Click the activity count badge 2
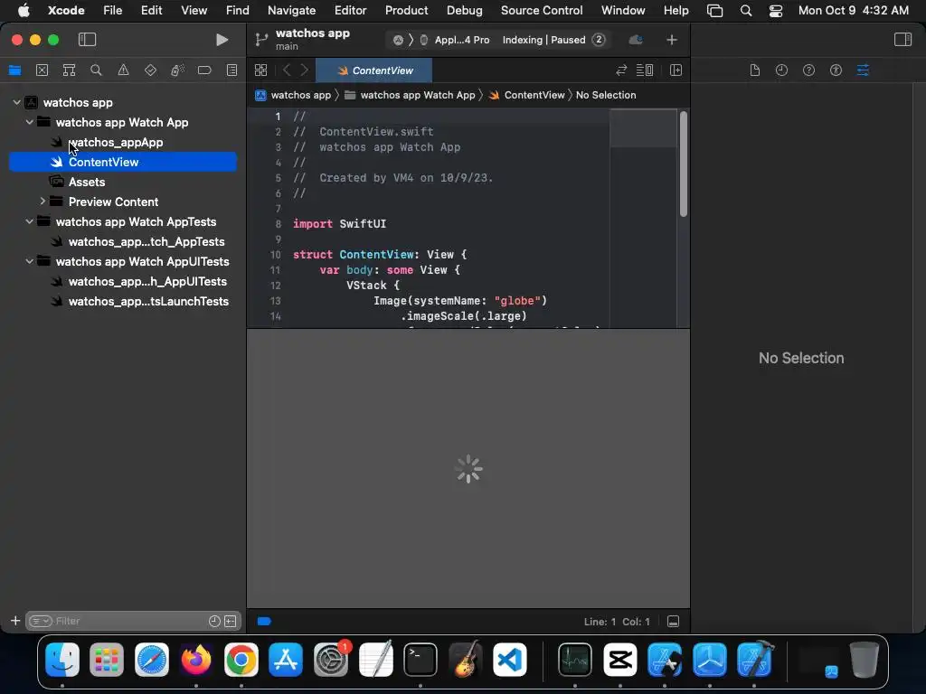The height and width of the screenshot is (694, 926). (599, 40)
